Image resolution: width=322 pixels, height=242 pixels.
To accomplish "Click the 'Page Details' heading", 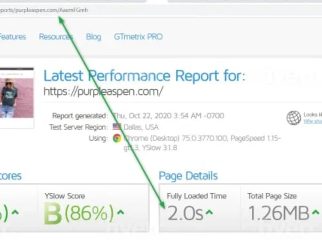I will pyautogui.click(x=188, y=176).
